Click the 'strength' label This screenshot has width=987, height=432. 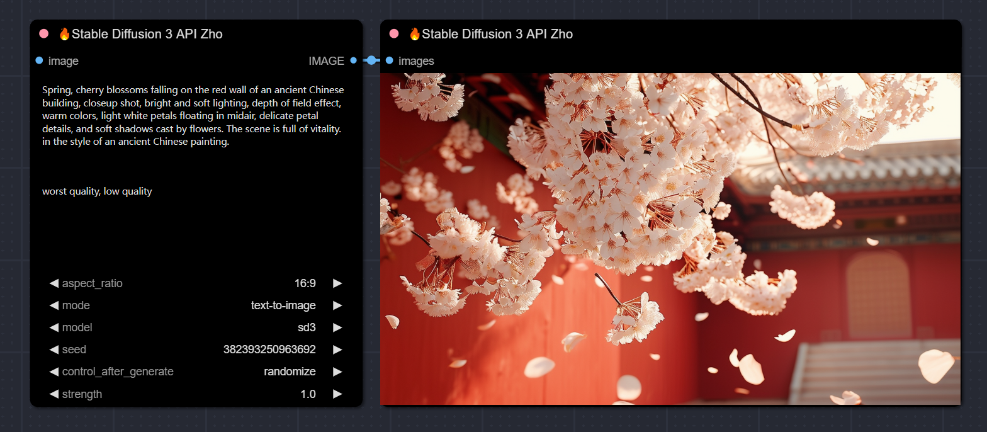[82, 394]
